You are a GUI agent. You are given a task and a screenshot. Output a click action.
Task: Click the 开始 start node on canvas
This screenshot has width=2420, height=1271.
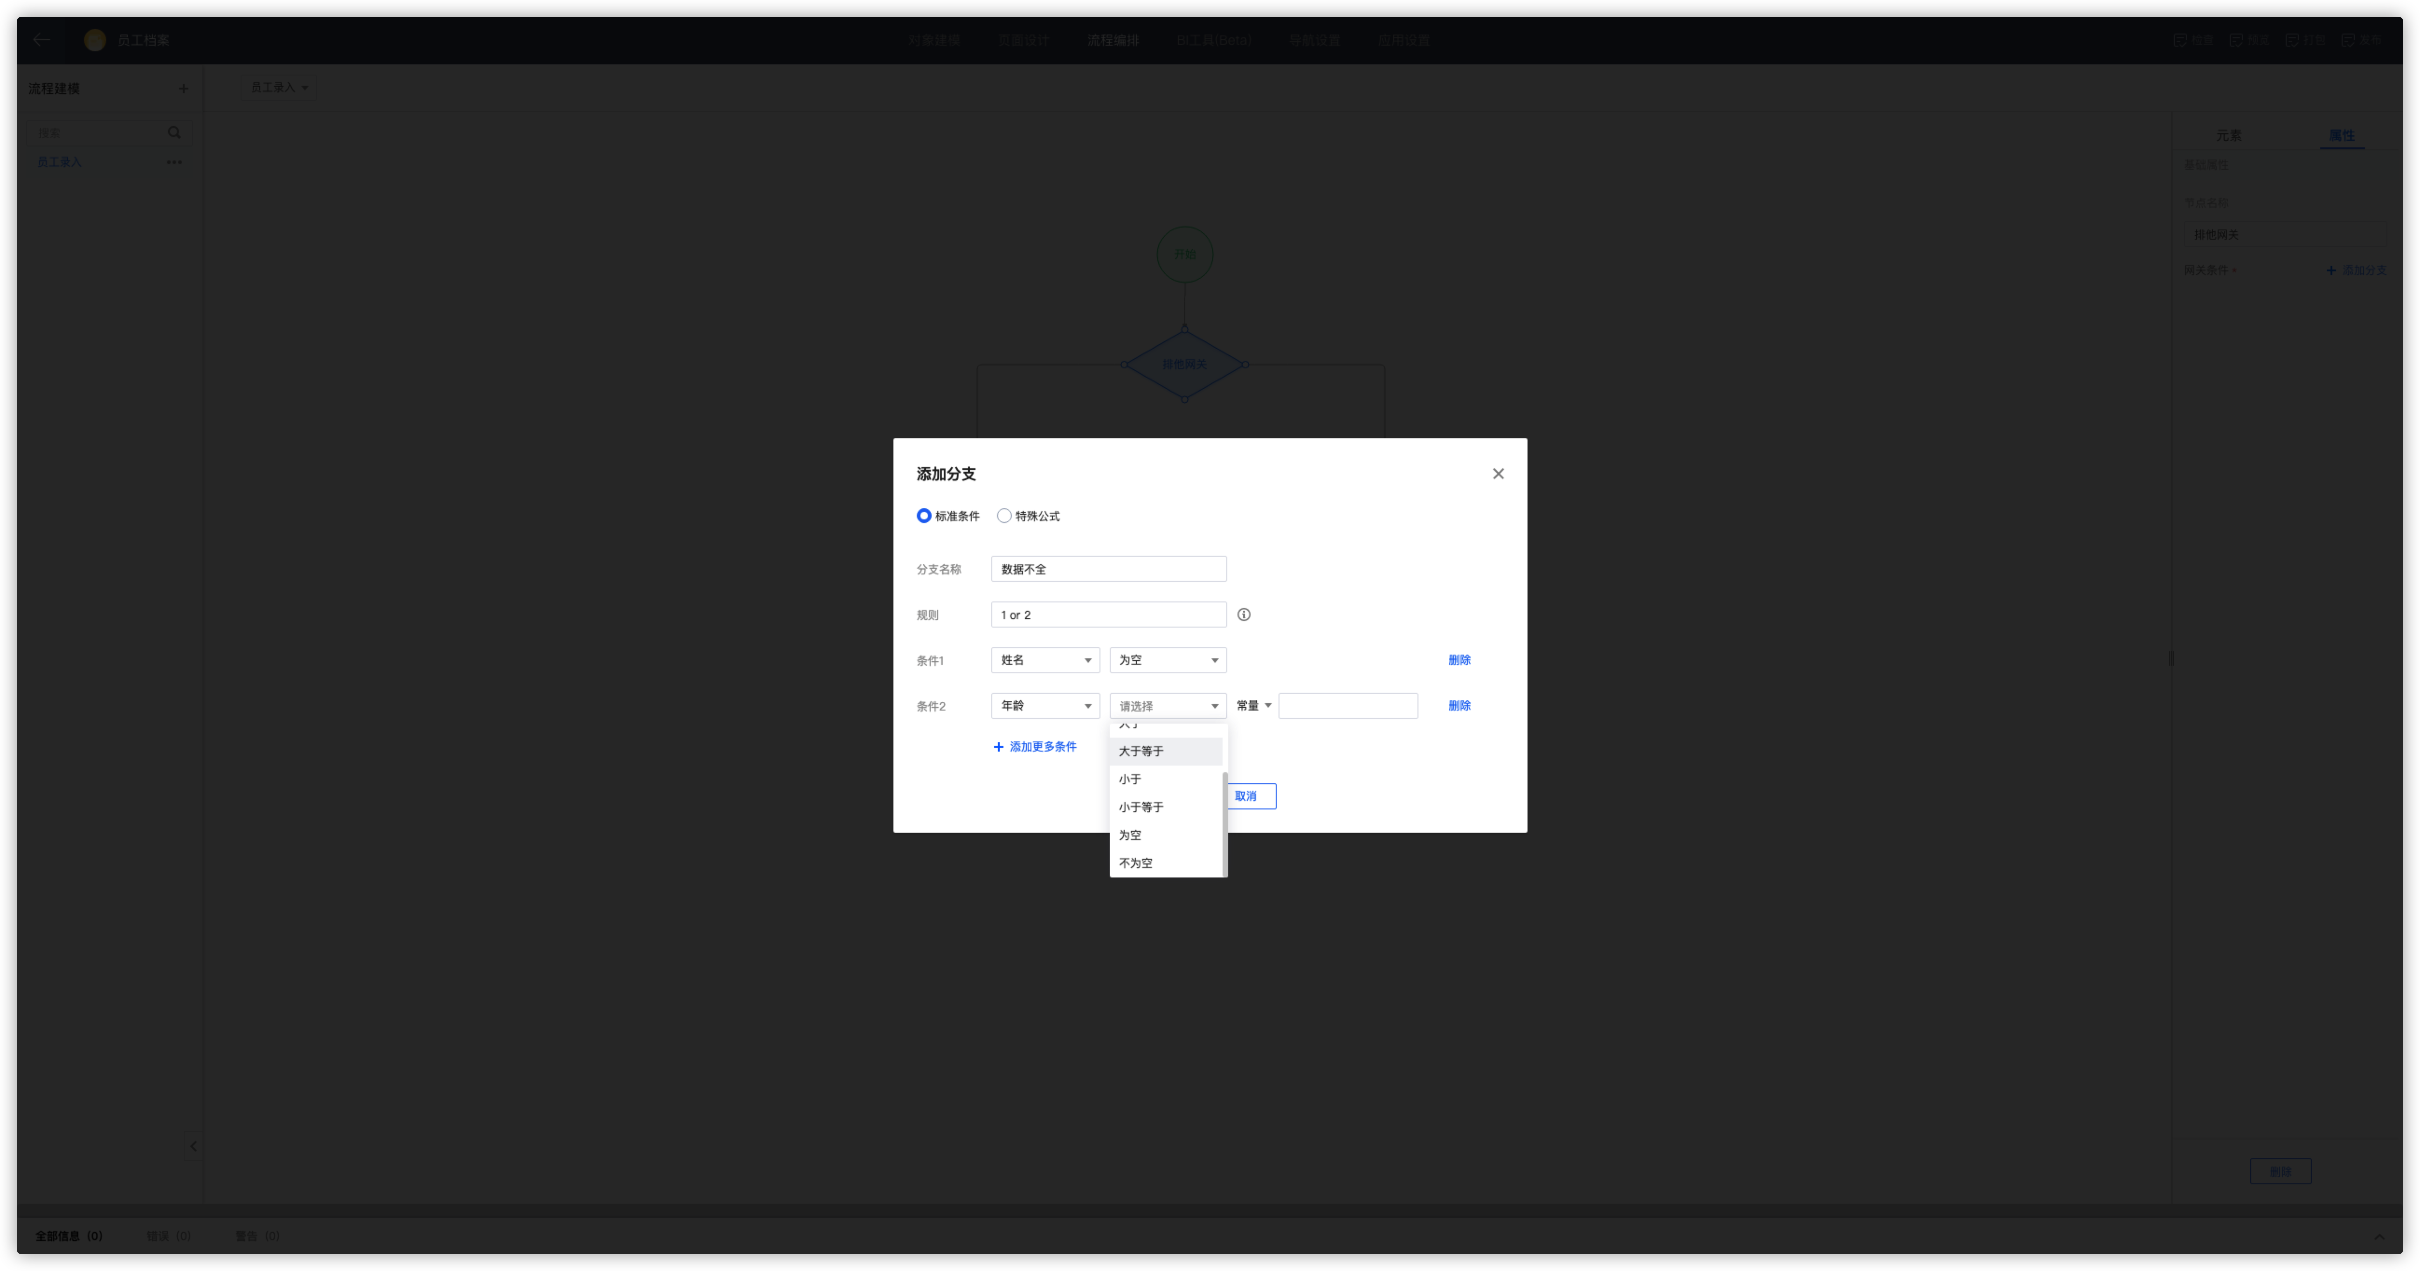click(1185, 254)
